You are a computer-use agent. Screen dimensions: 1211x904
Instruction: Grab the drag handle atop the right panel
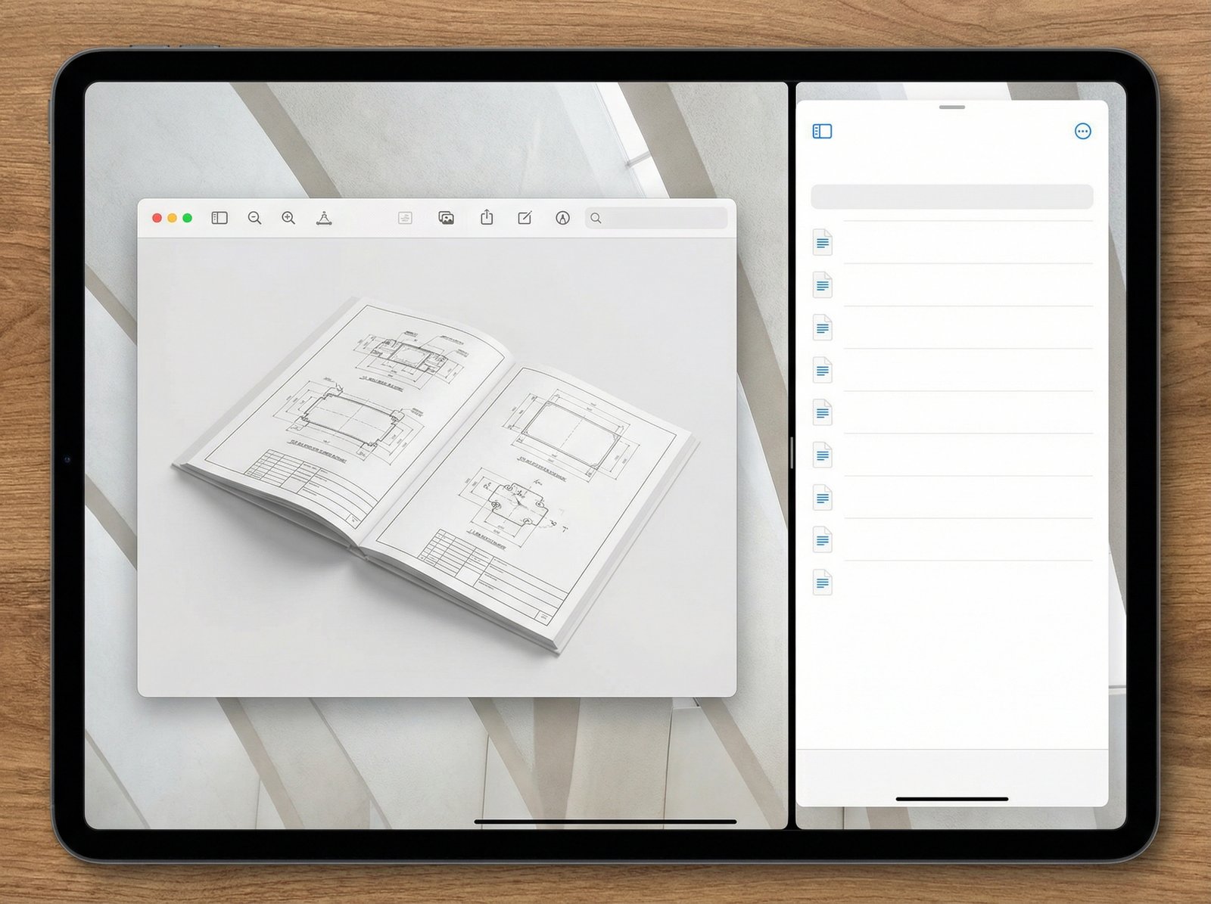click(951, 107)
